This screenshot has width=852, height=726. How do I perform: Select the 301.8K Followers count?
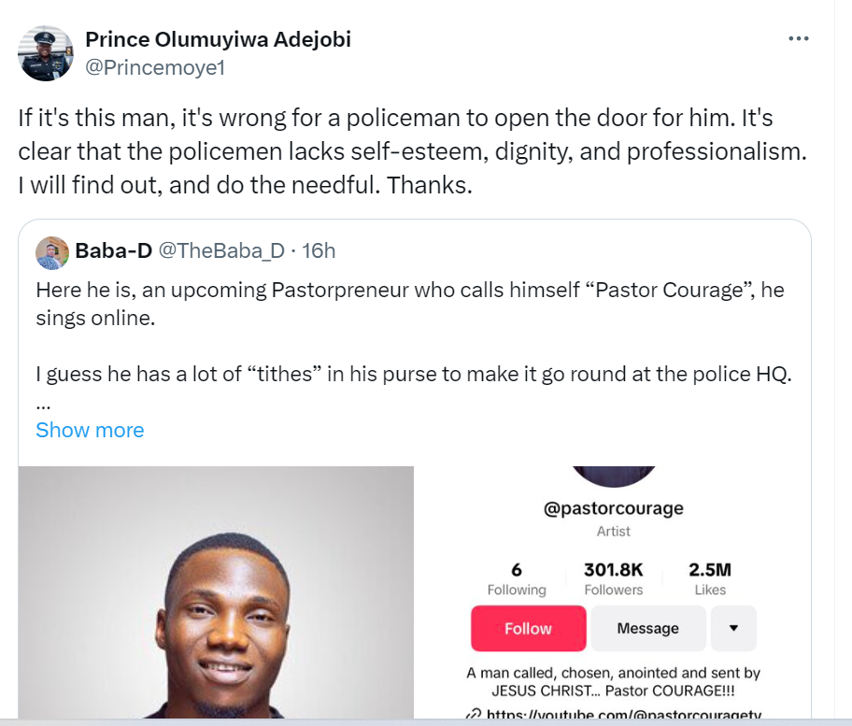coord(613,578)
